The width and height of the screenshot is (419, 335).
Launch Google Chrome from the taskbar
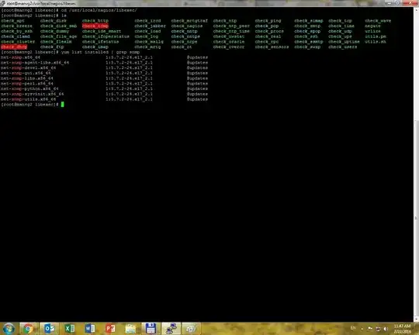(x=28, y=329)
